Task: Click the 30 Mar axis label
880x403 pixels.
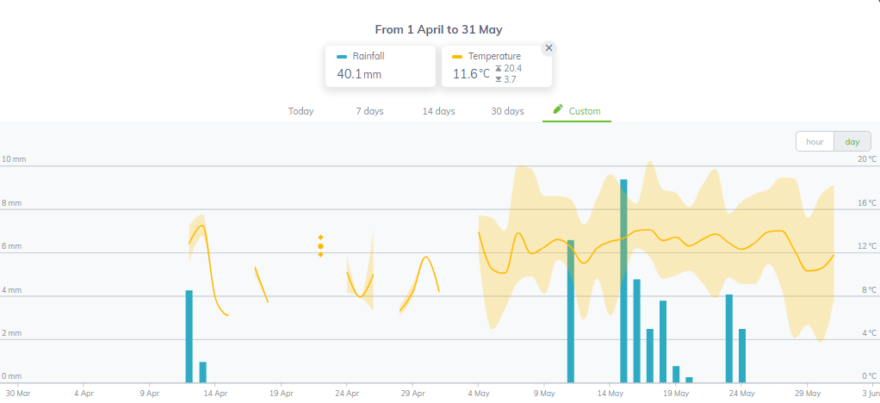Action: click(17, 394)
